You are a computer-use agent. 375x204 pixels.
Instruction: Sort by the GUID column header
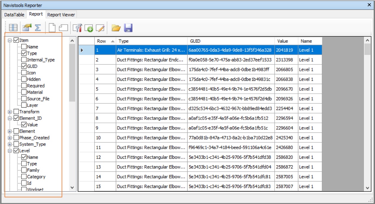(x=231, y=41)
